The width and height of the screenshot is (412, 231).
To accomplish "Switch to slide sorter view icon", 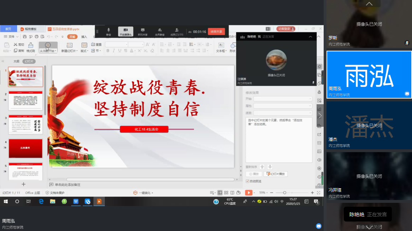I will tap(226, 193).
